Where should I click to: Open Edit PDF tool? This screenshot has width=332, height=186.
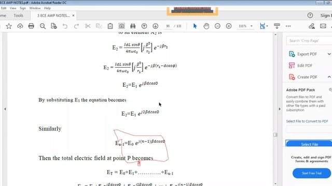pyautogui.click(x=300, y=66)
